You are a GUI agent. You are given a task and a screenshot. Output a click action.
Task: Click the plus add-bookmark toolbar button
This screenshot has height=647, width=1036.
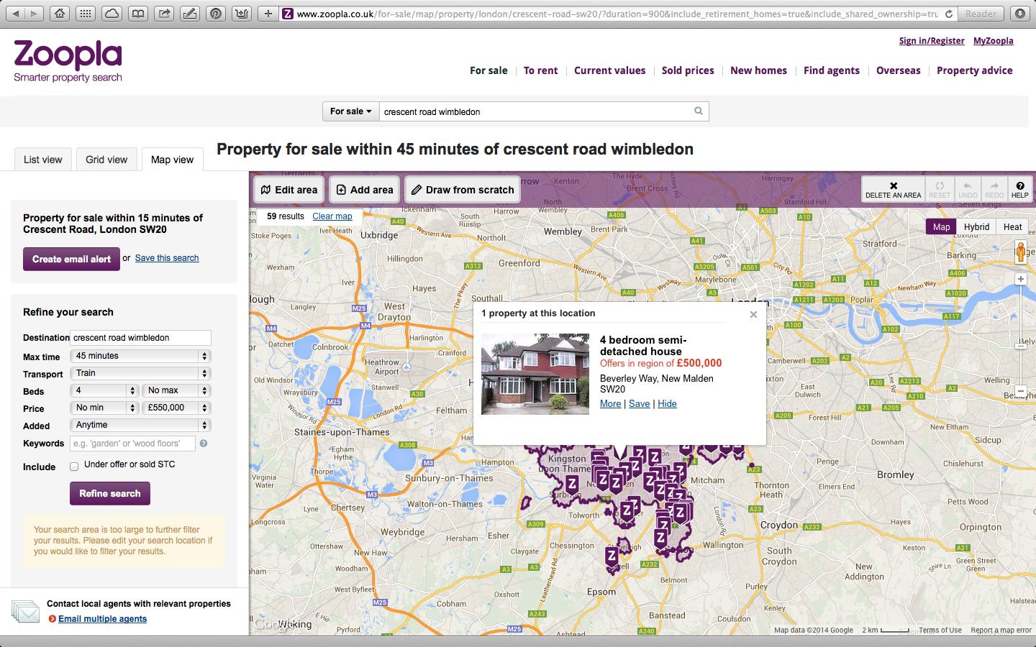268,14
